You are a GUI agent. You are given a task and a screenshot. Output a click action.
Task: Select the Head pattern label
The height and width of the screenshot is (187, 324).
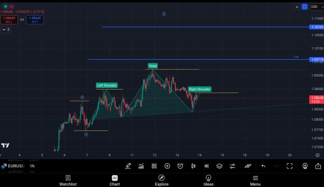(x=153, y=66)
